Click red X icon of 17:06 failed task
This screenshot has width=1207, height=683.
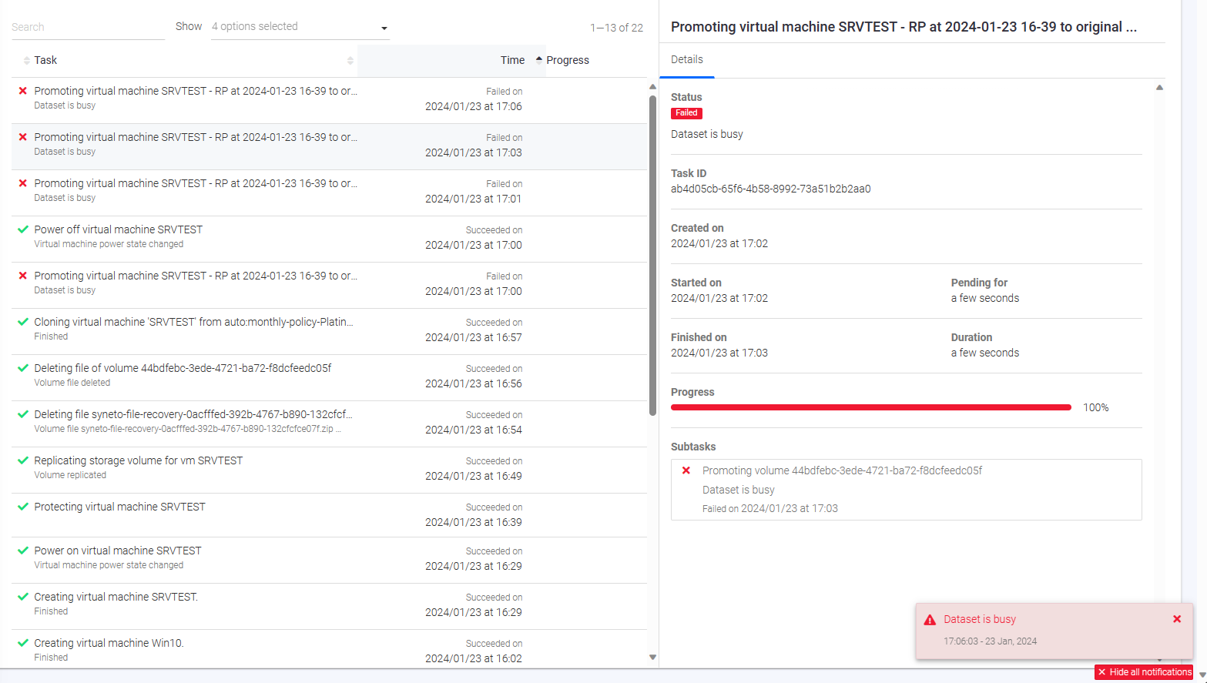(x=22, y=91)
